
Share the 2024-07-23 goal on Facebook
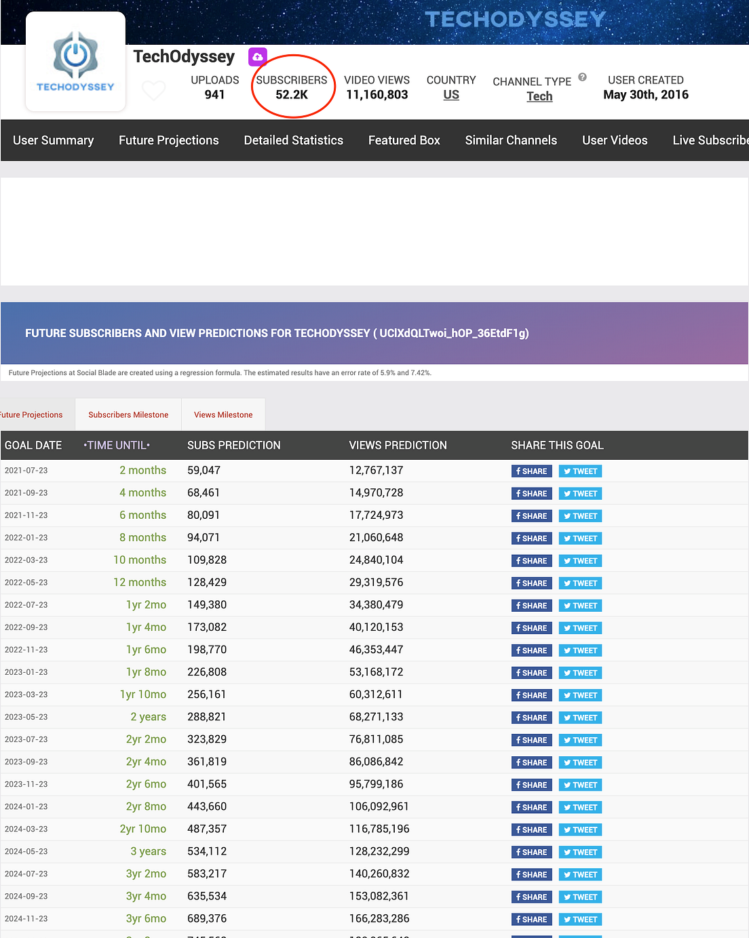pyautogui.click(x=532, y=874)
